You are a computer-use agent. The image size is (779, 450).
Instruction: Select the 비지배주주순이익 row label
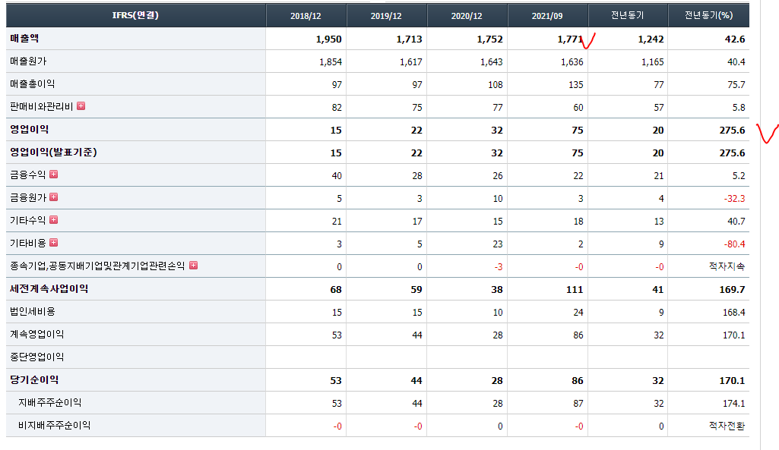pos(54,426)
